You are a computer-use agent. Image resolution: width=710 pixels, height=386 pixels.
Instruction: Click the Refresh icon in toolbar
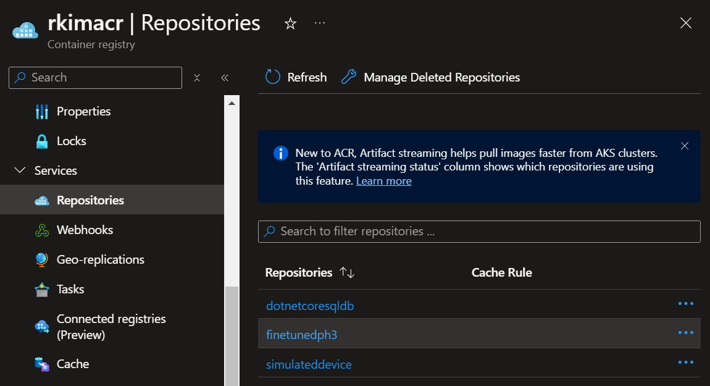point(273,77)
